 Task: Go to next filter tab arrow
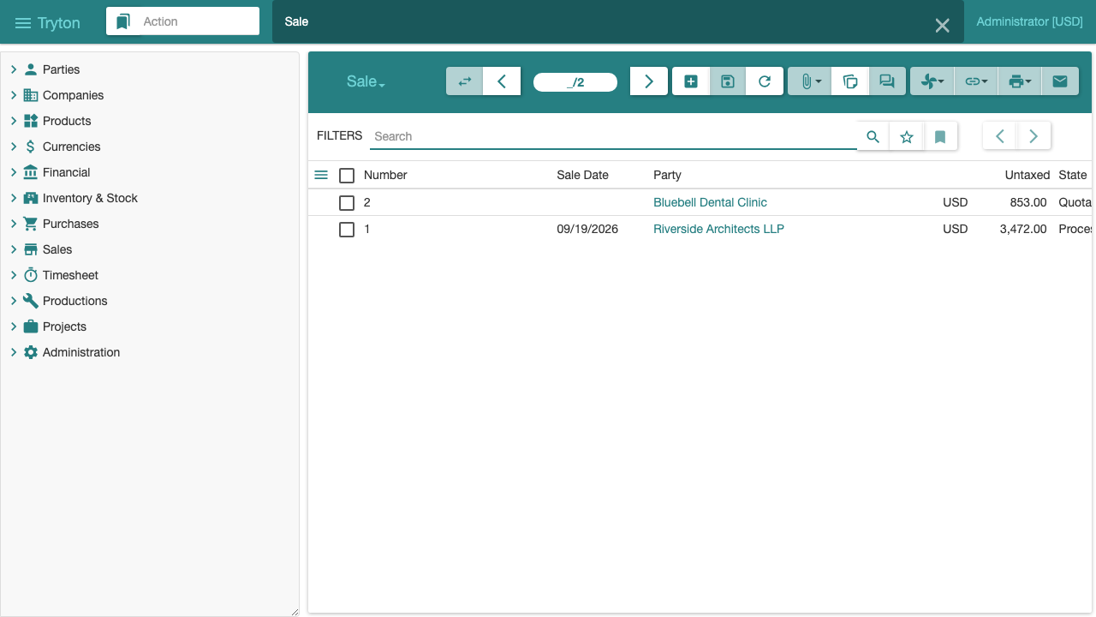1033,136
